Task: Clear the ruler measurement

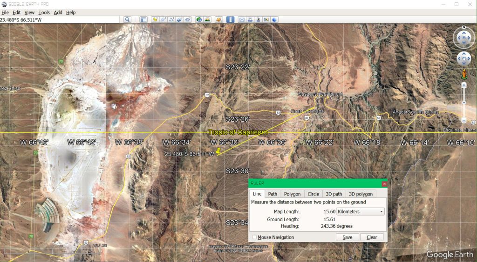Action: [371, 237]
